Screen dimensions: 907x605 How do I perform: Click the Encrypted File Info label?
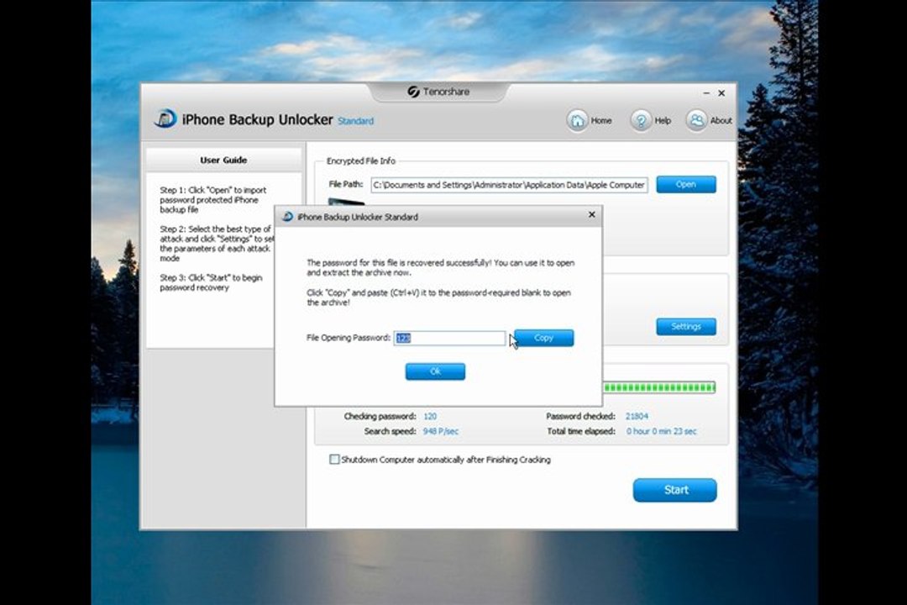(x=361, y=161)
